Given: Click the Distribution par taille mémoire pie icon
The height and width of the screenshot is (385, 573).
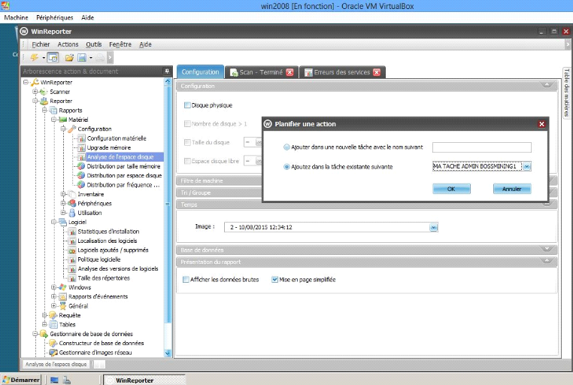Looking at the screenshot, I should coord(81,166).
